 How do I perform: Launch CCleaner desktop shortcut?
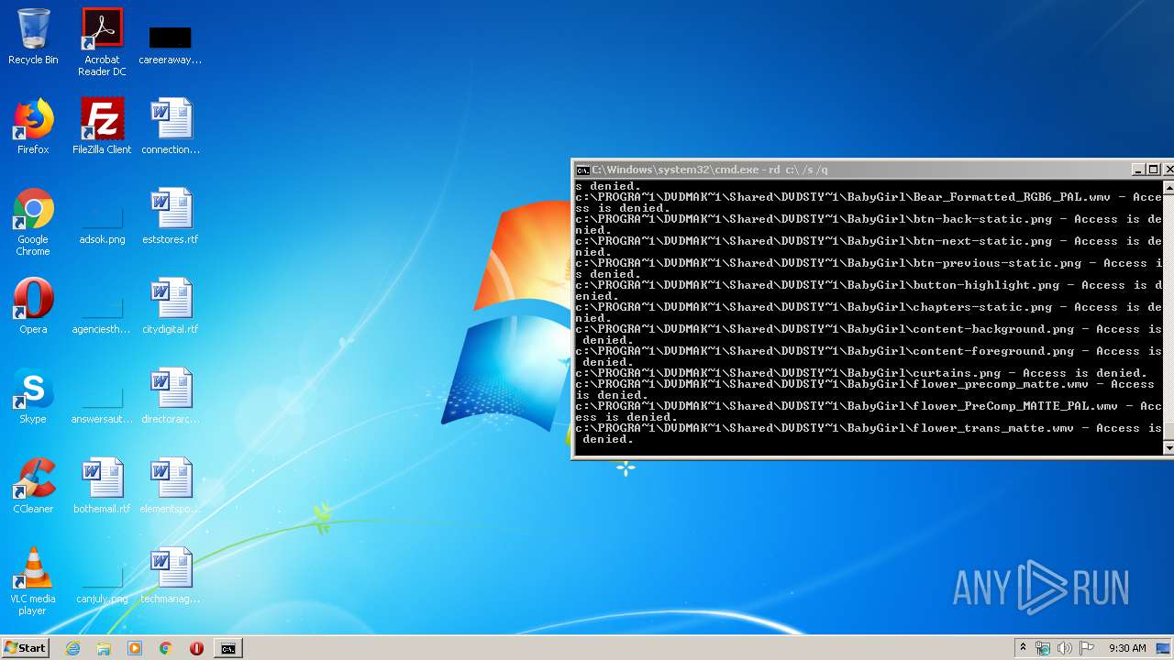[x=33, y=487]
